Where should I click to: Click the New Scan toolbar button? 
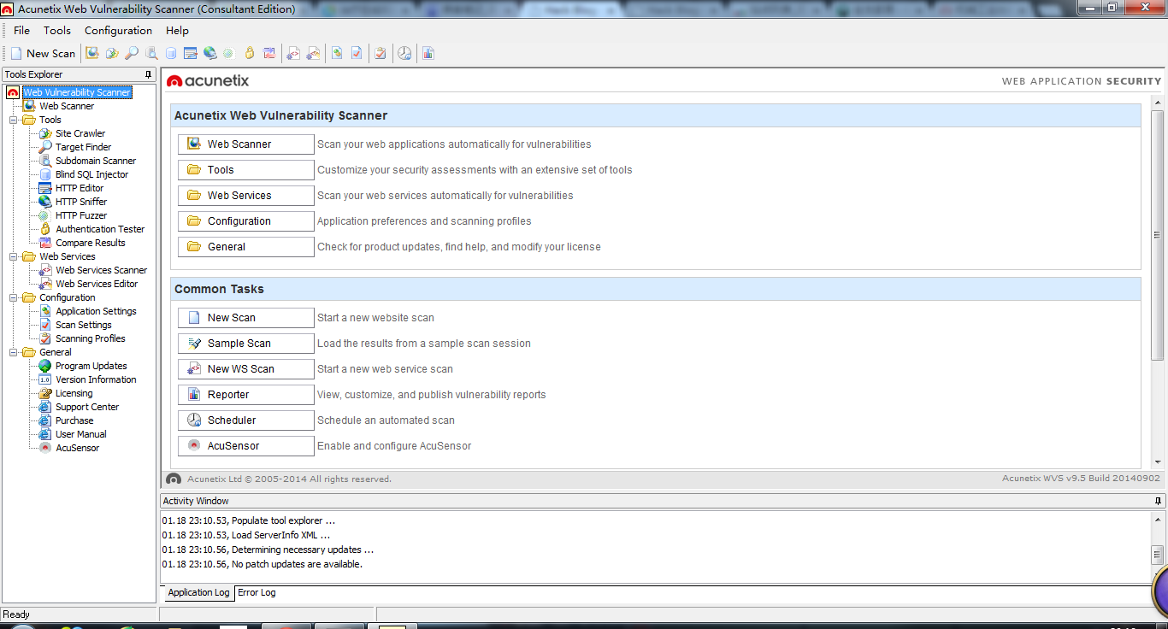coord(43,53)
